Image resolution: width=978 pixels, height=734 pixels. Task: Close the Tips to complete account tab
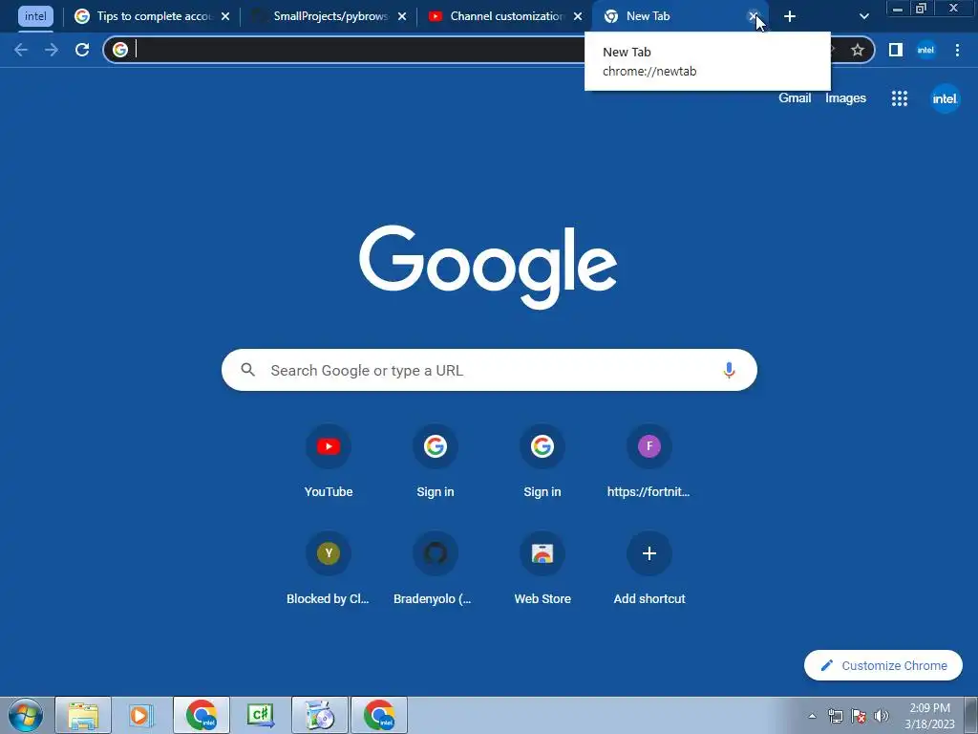[x=225, y=16]
